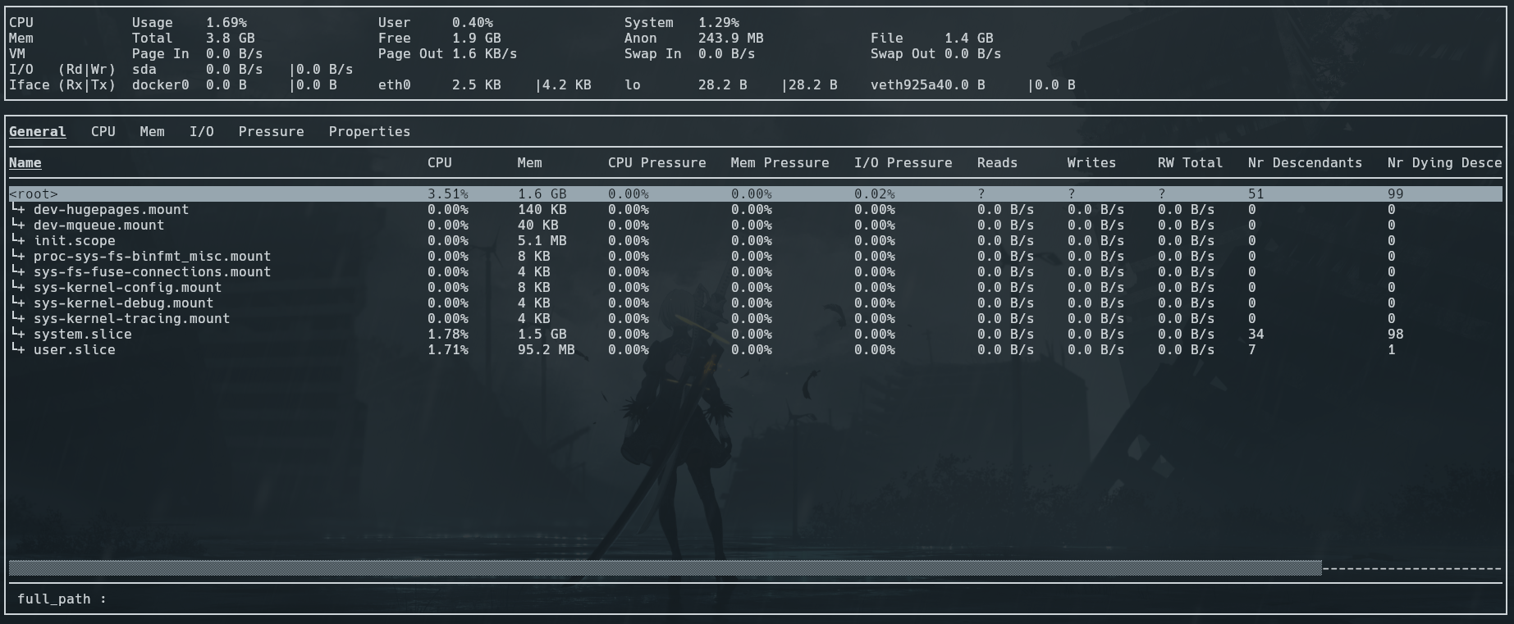Expand the init.scope tree arrow
The height and width of the screenshot is (624, 1514).
click(x=18, y=240)
